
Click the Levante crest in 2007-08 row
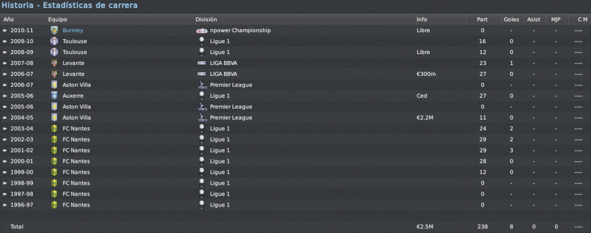[54, 63]
